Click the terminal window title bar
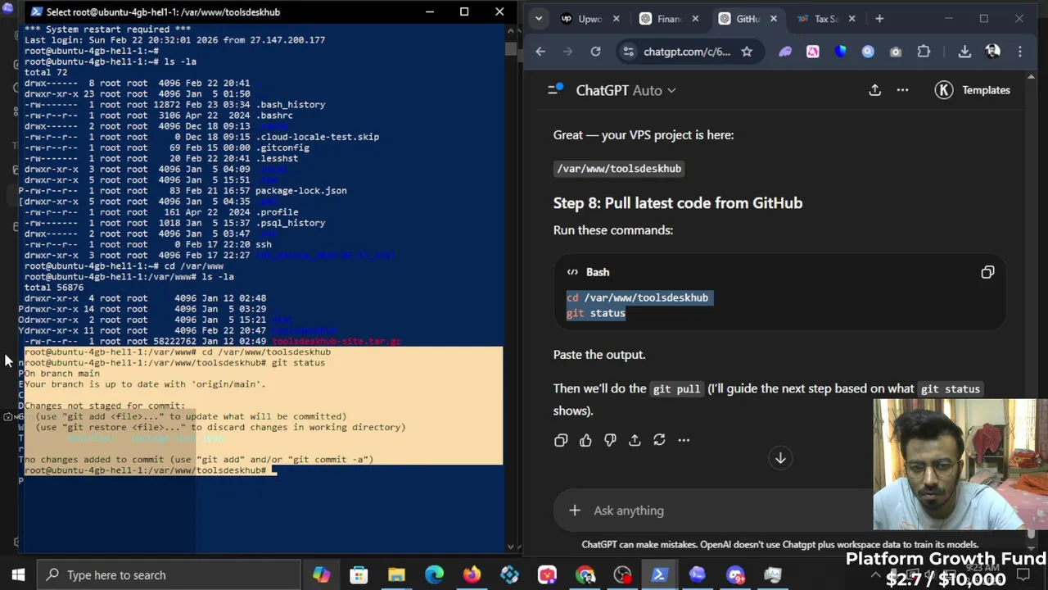Screen dimensions: 1048x590 221,11
